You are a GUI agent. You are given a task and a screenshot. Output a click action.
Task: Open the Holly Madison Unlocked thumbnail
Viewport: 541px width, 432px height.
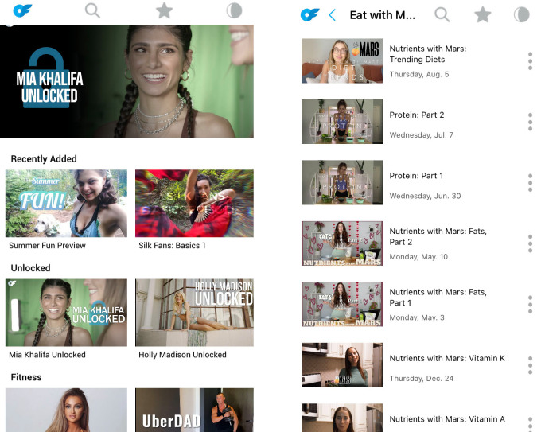click(x=194, y=312)
